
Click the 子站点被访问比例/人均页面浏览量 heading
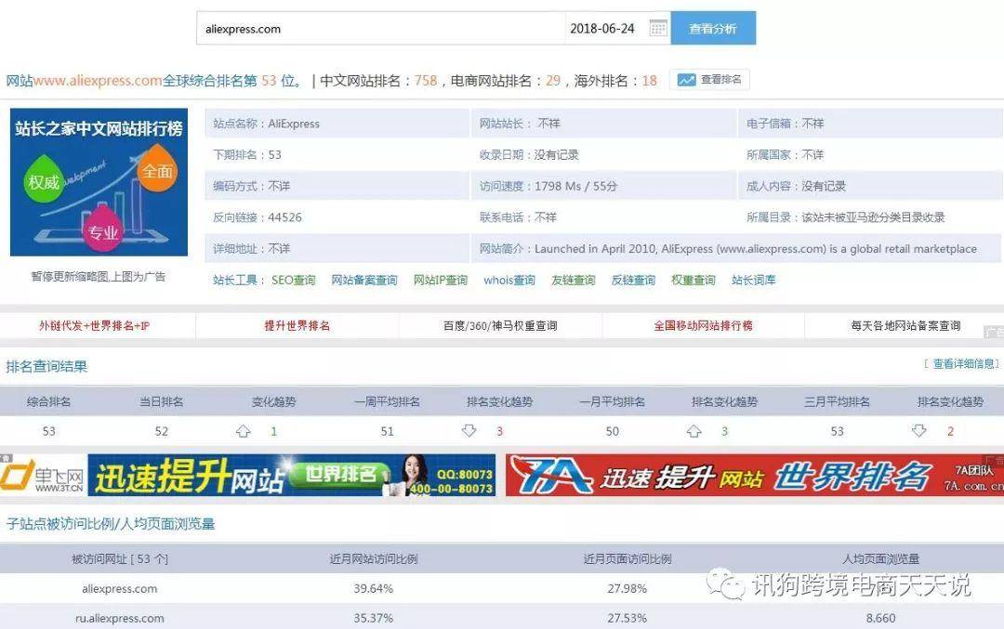(110, 524)
